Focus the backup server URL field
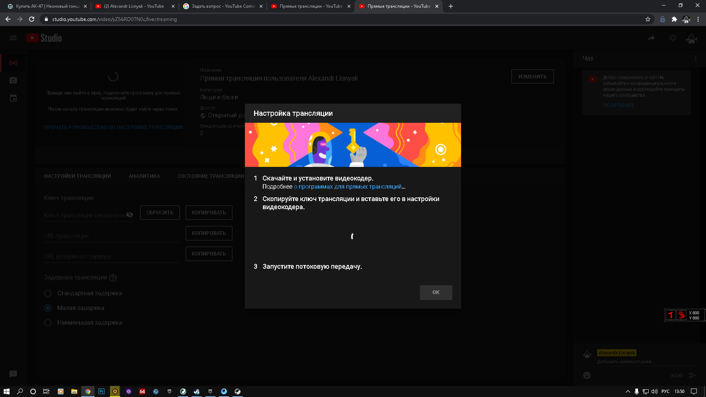706x397 pixels. 112,256
